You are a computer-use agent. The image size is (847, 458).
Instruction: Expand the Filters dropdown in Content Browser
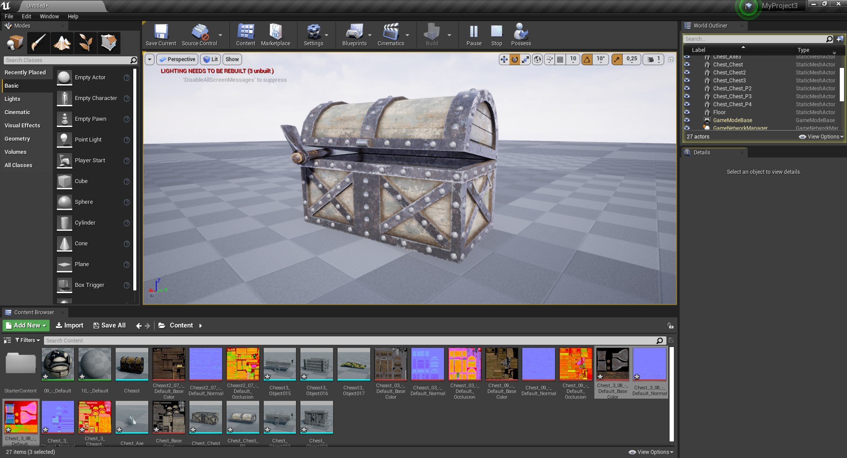[27, 340]
